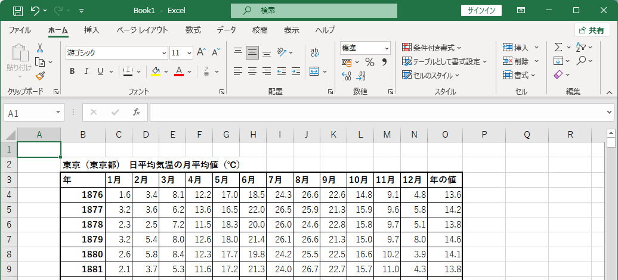Click the 共有 share button
Viewport: 618px width, 280px height.
coord(592,30)
